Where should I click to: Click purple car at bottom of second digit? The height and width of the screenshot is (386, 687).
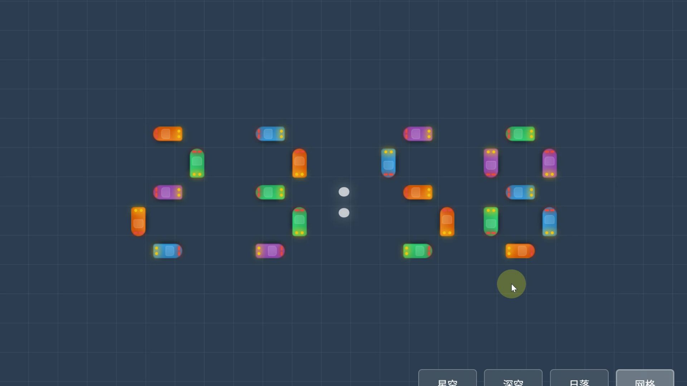pyautogui.click(x=270, y=251)
